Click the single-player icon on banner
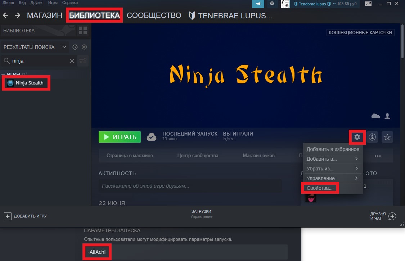 [387, 116]
